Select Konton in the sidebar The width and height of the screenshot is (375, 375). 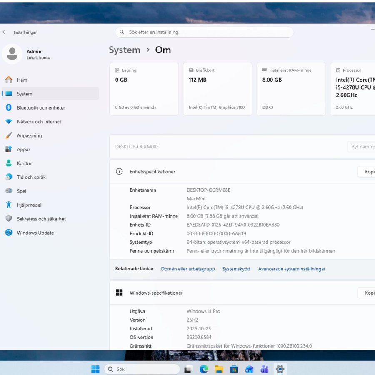click(25, 163)
